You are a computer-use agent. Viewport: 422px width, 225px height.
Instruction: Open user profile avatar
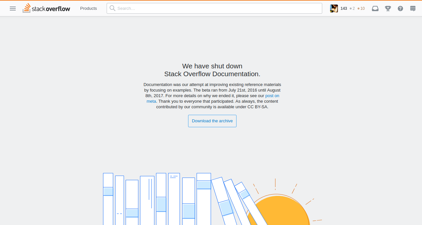coord(334,9)
